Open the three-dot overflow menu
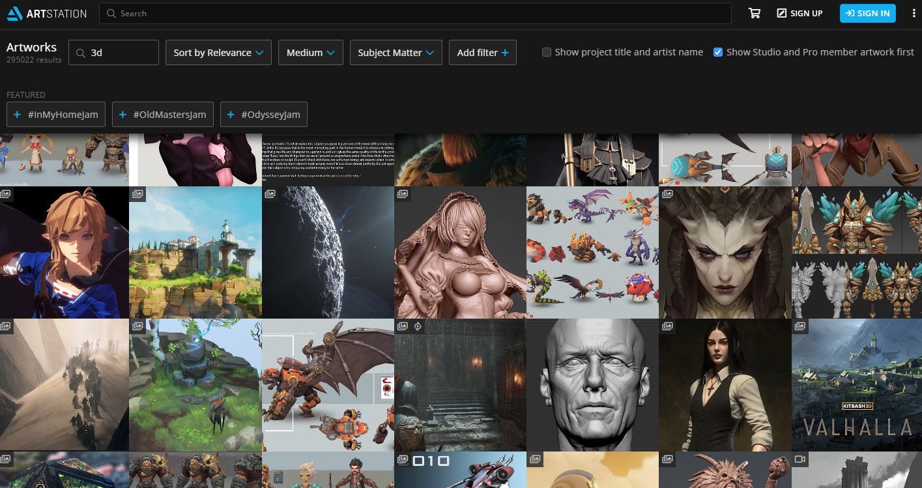922x488 pixels. tap(914, 13)
